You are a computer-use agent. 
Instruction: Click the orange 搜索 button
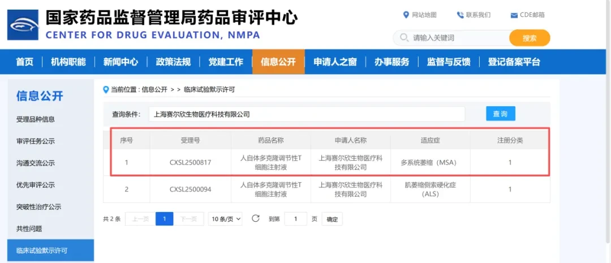click(x=530, y=38)
